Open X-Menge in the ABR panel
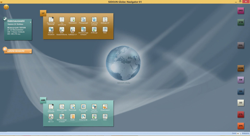This screenshot has height=136, width=250. click(94, 116)
